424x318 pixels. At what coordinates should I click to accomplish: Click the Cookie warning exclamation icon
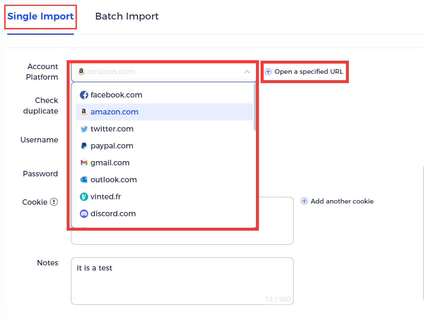pos(54,202)
